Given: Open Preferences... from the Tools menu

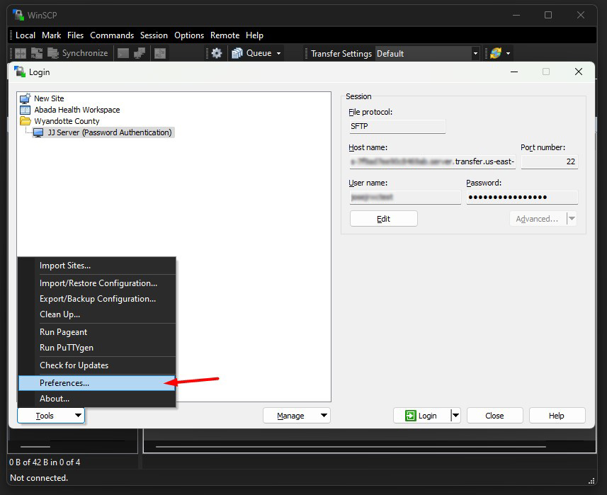Looking at the screenshot, I should (97, 383).
